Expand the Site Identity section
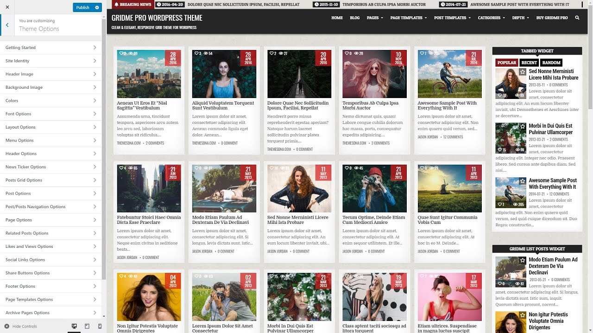 pos(51,61)
